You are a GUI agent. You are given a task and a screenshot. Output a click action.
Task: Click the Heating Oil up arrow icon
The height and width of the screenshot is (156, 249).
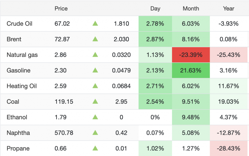(x=95, y=86)
